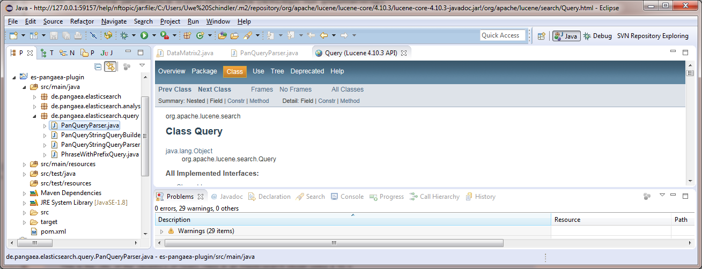Click the Detail section Method link
The height and width of the screenshot is (269, 702).
(350, 101)
